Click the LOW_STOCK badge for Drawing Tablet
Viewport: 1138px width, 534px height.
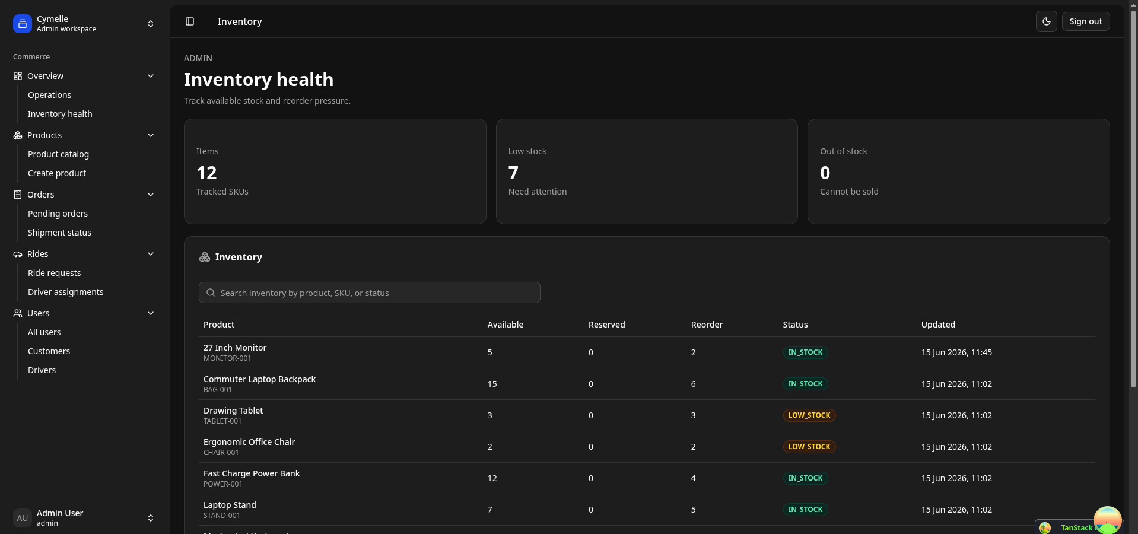[x=809, y=415]
